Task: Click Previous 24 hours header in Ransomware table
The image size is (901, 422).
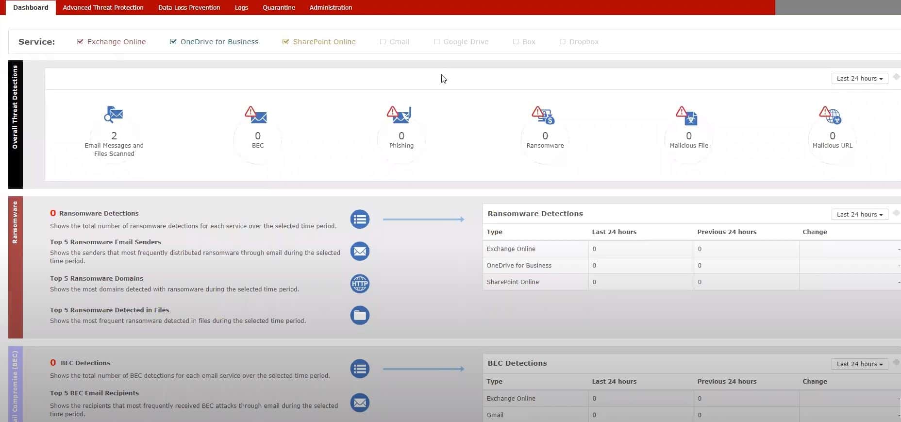Action: click(x=727, y=232)
